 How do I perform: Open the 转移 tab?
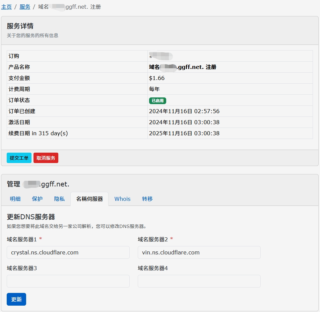pyautogui.click(x=147, y=199)
